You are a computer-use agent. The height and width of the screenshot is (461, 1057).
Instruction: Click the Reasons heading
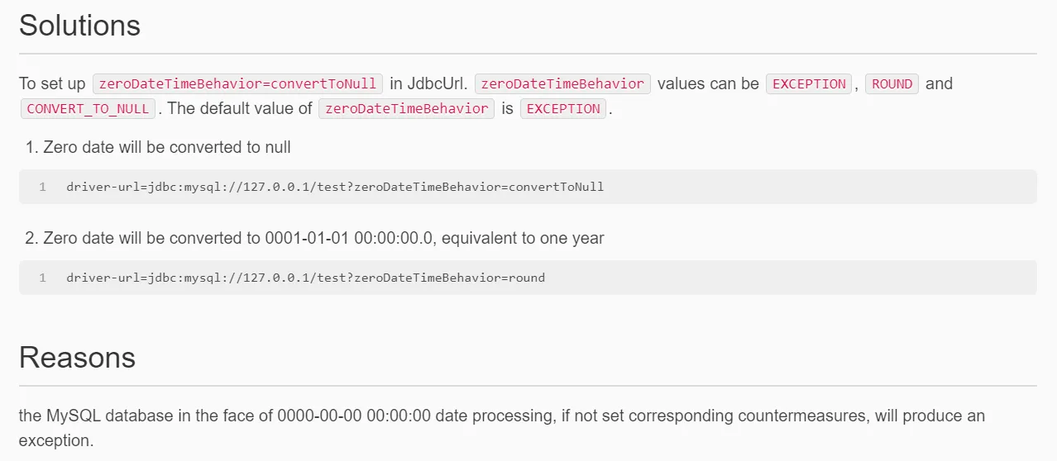click(x=77, y=358)
